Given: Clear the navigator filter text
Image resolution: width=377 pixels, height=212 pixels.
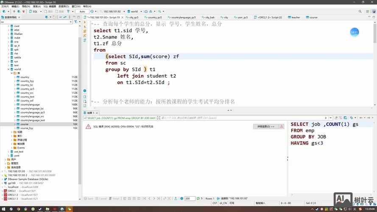Looking at the screenshot, I should click(71, 22).
